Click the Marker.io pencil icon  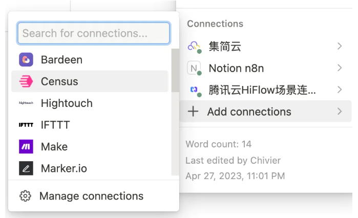(26, 168)
